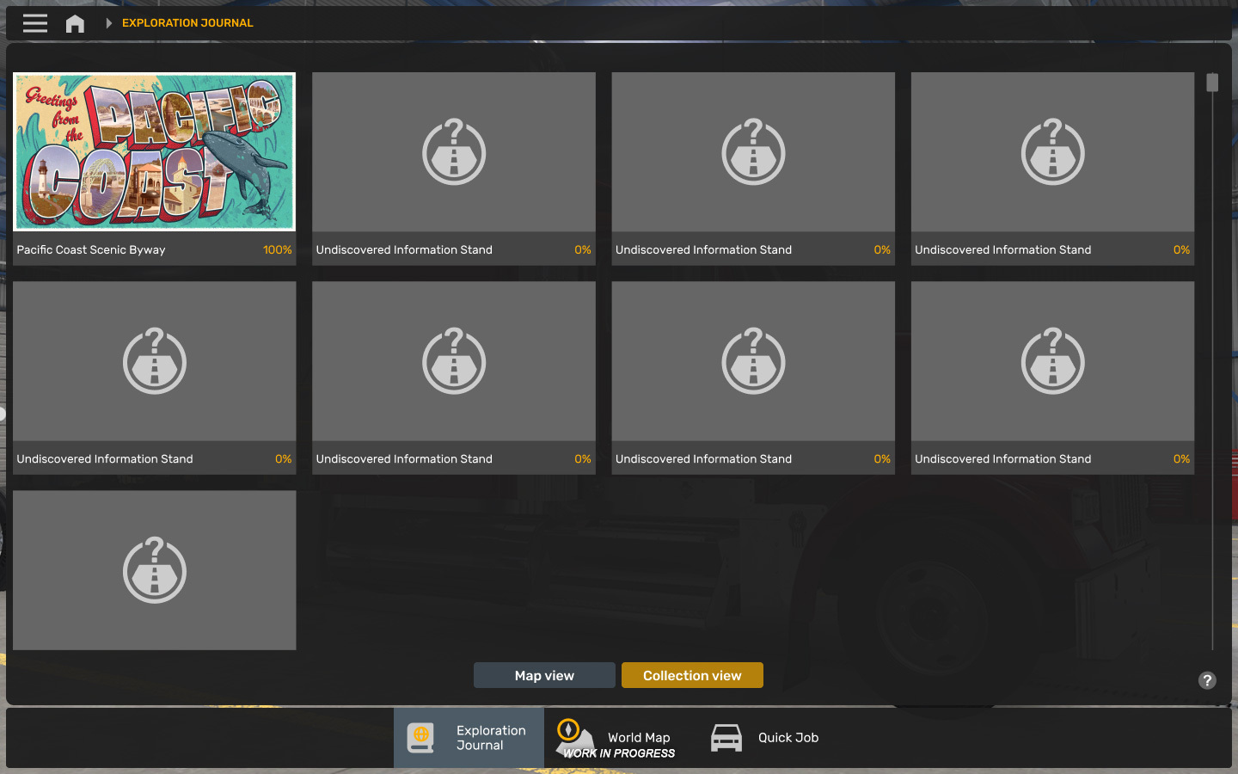Click the Quick Job car icon

click(726, 738)
